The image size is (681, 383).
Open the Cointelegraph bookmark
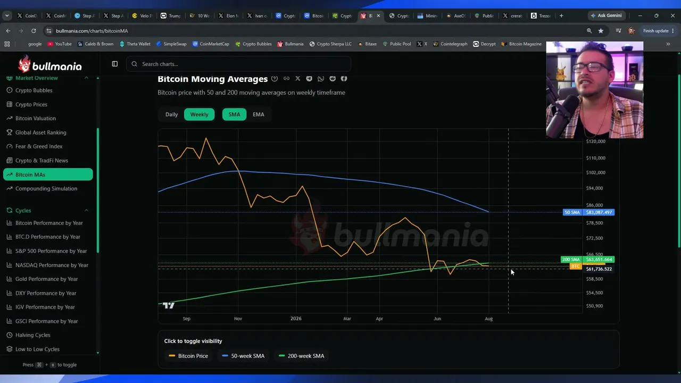click(x=450, y=44)
